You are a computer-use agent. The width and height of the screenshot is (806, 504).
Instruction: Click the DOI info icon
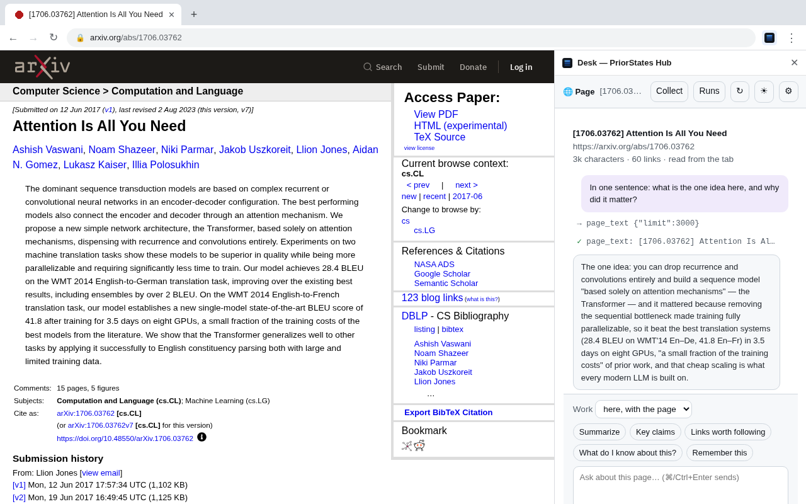[x=201, y=437]
